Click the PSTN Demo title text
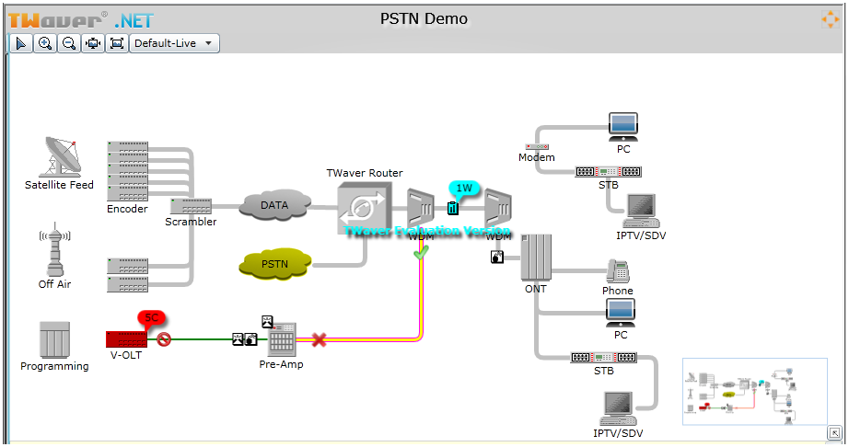The width and height of the screenshot is (849, 447). coord(424,19)
